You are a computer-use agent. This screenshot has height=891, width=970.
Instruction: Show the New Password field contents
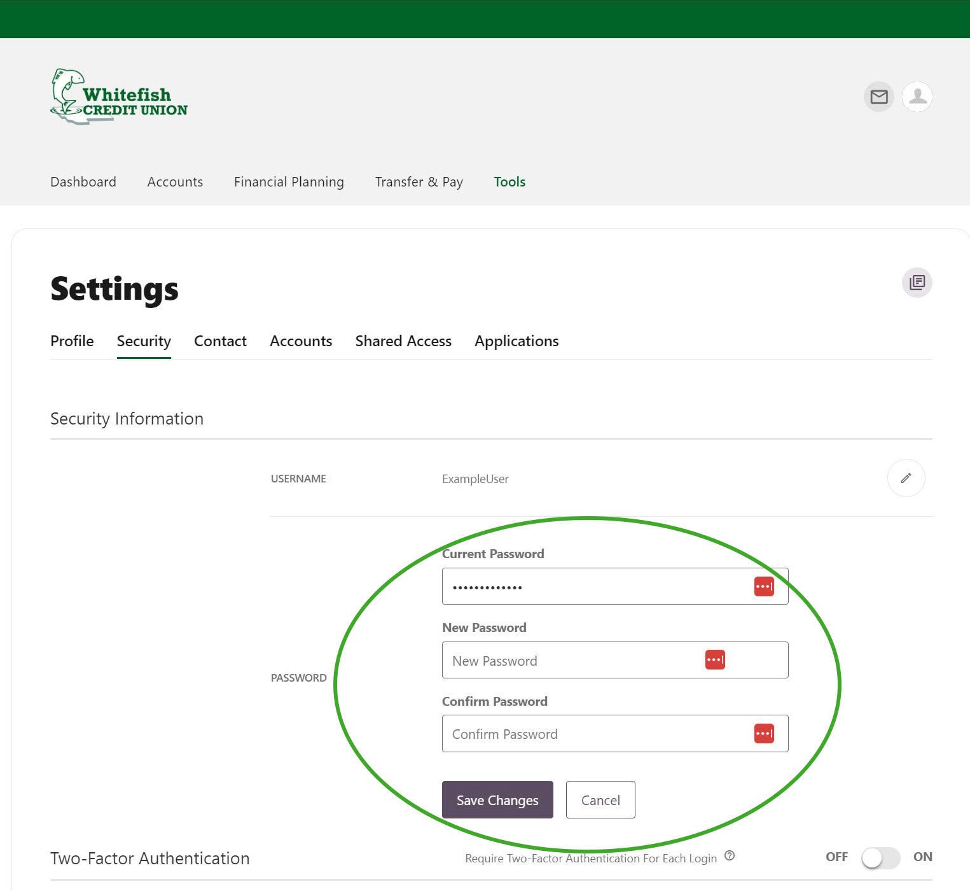point(714,659)
